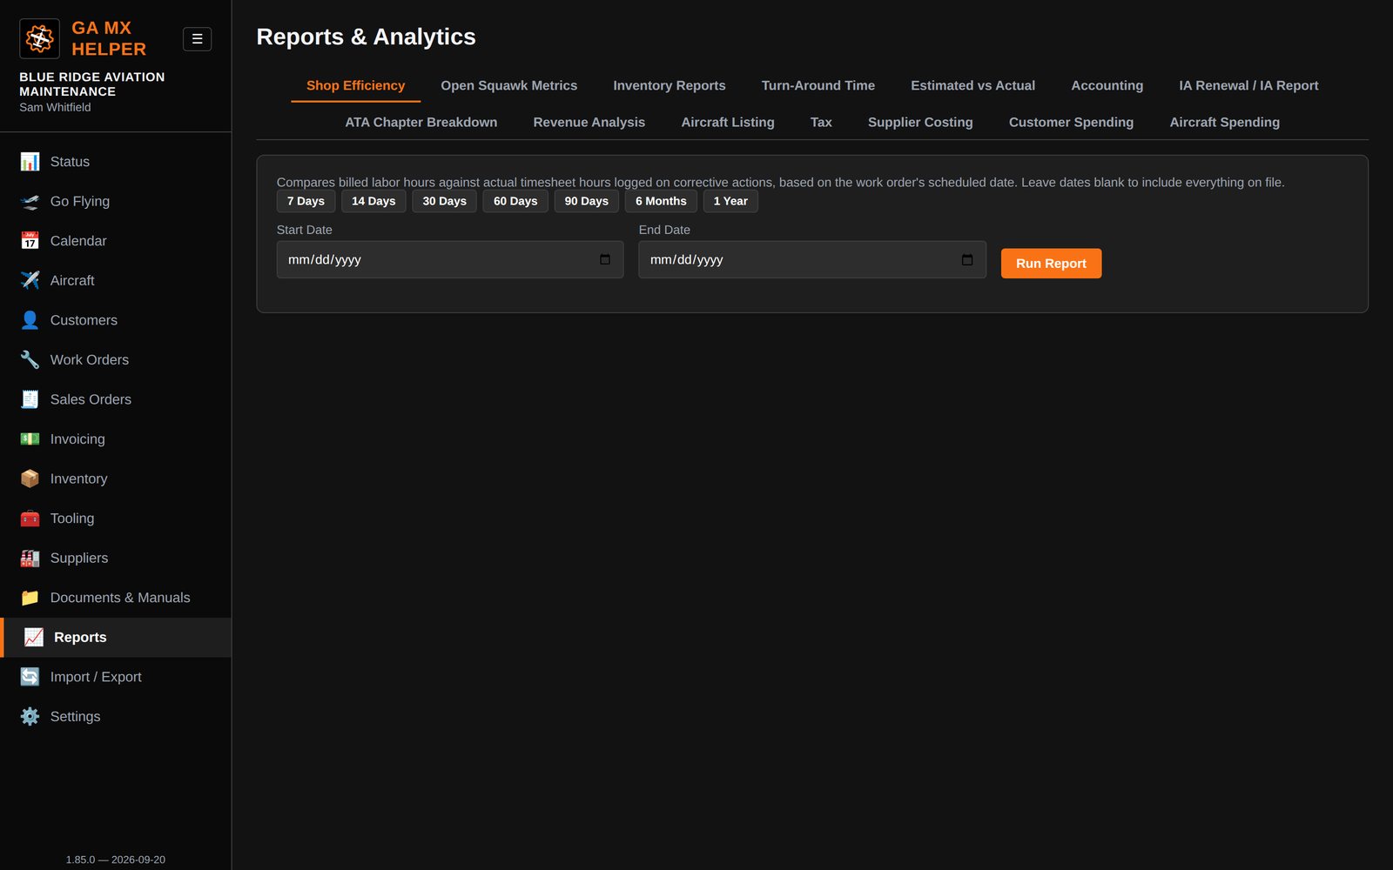This screenshot has height=870, width=1393.
Task: Open Import / Export sync icon
Action: (30, 677)
